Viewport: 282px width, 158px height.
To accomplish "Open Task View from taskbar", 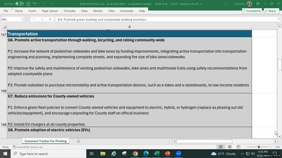I will point(92,154).
